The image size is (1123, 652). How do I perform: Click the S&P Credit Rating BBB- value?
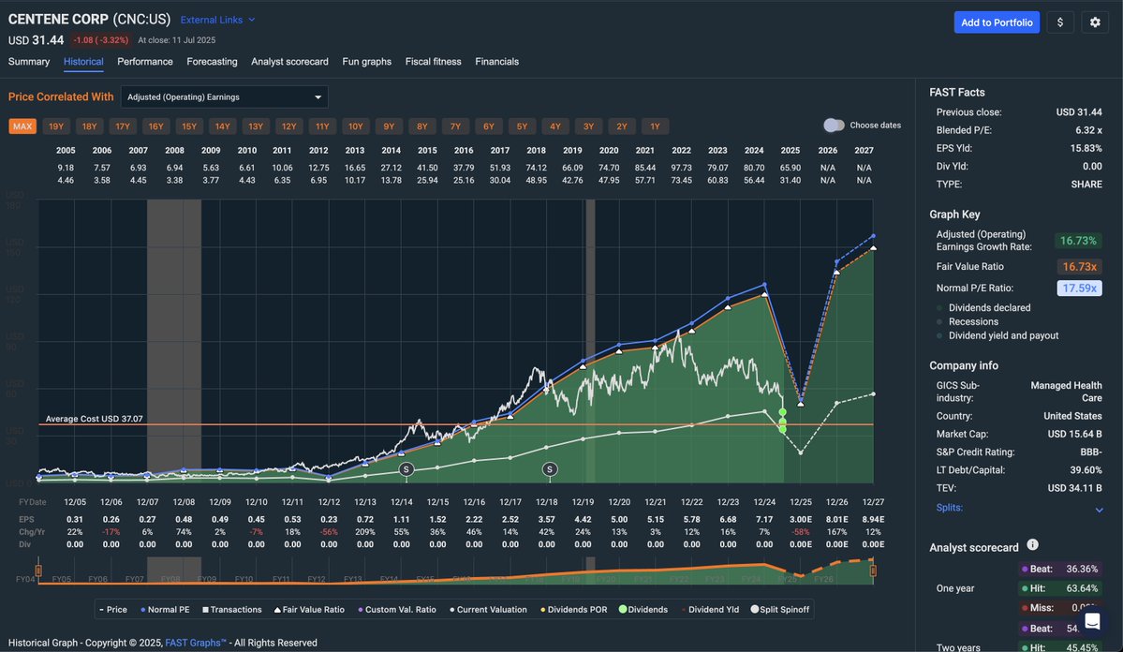click(x=1091, y=452)
